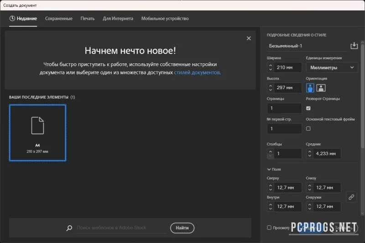The image size is (365, 243).
Task: Open the Мобильное устройство tab
Action: 165,19
